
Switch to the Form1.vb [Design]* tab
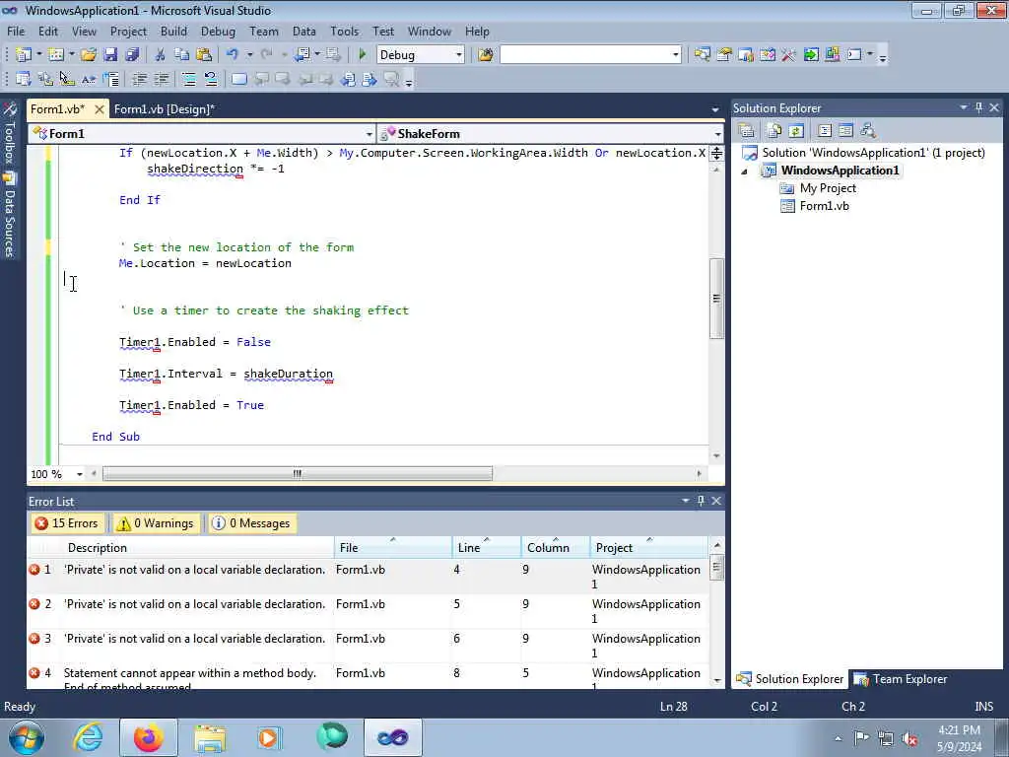point(165,109)
